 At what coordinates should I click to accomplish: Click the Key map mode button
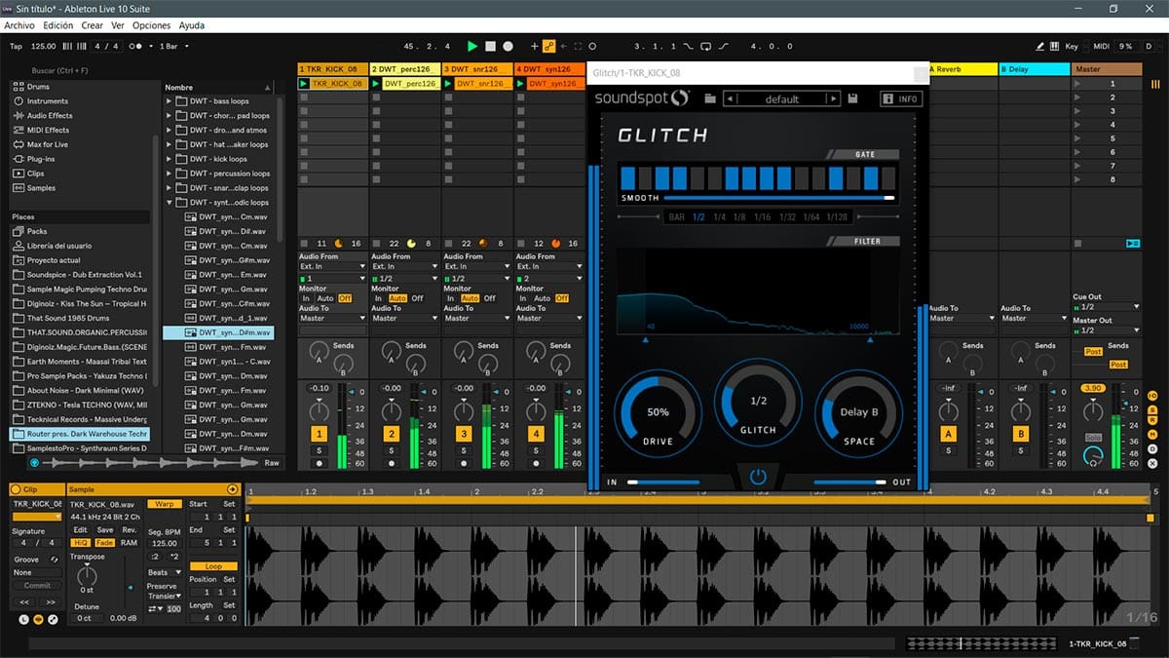pyautogui.click(x=1072, y=46)
